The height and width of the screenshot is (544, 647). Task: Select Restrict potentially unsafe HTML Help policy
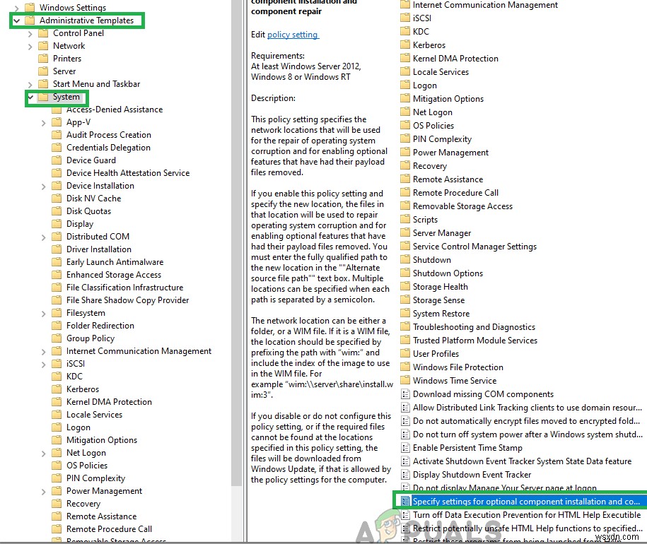(527, 528)
